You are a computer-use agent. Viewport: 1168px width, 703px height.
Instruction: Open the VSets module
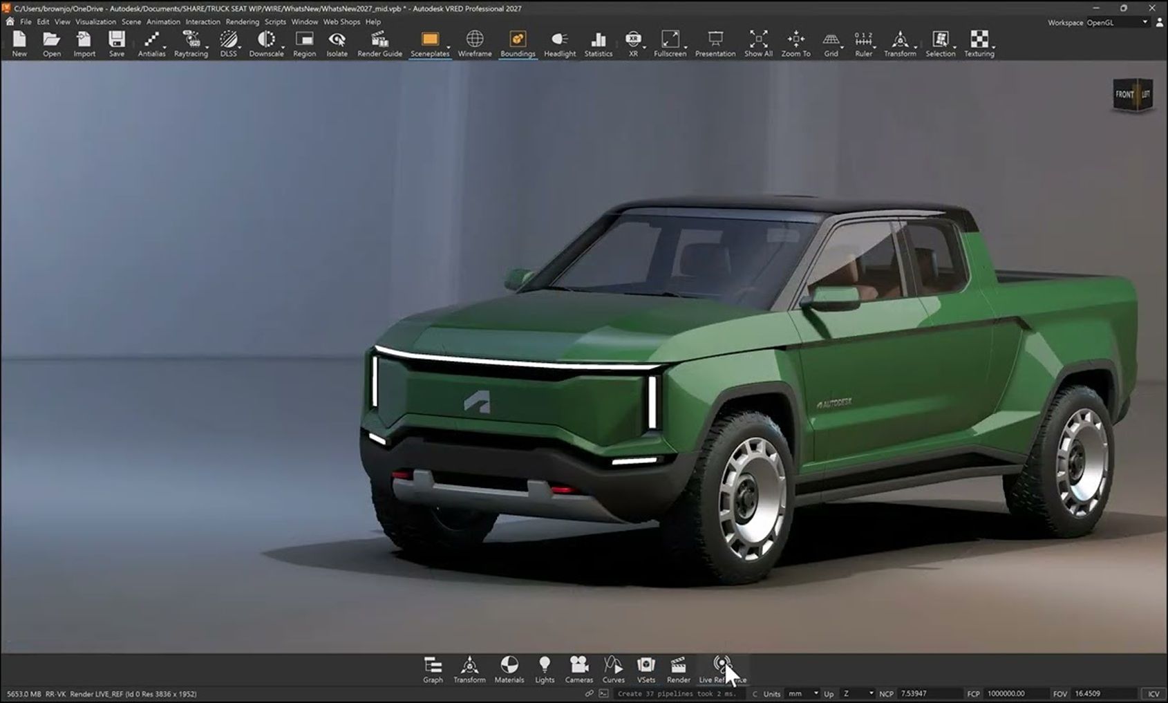coord(646,670)
